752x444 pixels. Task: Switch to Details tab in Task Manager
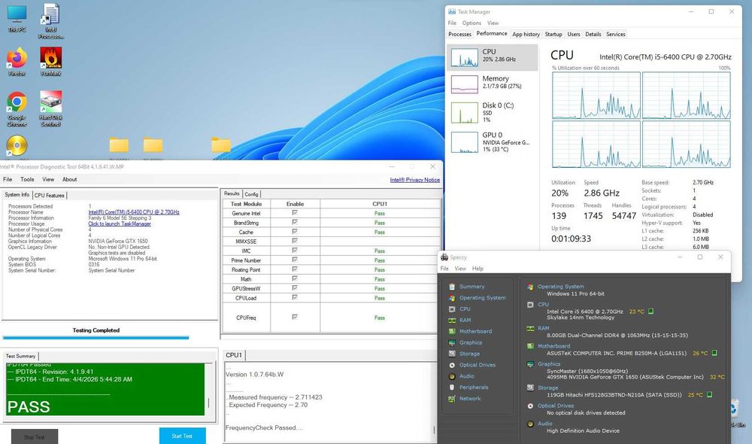[x=593, y=34]
